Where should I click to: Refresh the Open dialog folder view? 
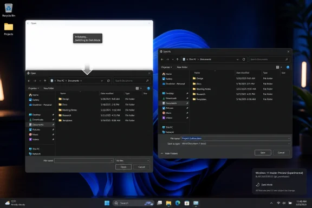108,81
